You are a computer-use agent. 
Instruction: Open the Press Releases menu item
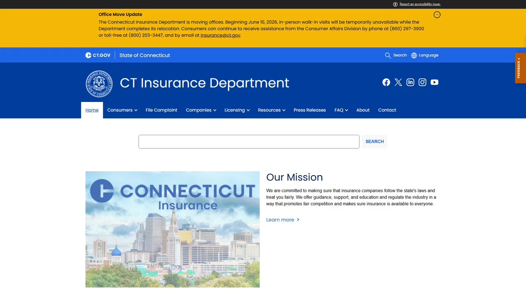click(310, 110)
